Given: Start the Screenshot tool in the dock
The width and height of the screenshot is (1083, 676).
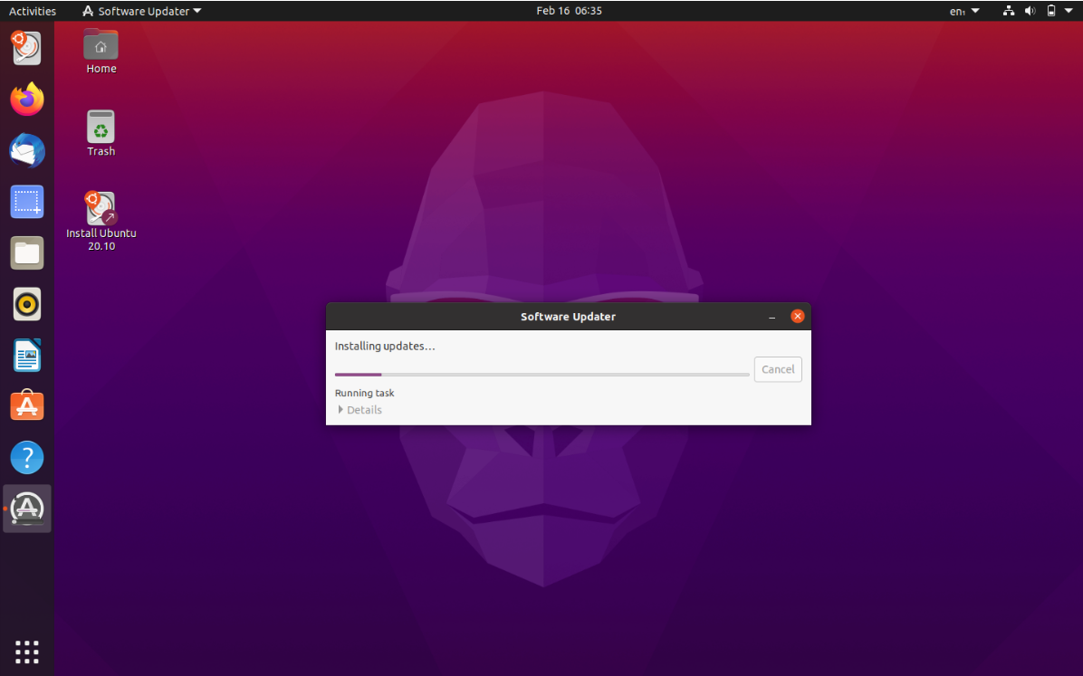Looking at the screenshot, I should pos(27,202).
